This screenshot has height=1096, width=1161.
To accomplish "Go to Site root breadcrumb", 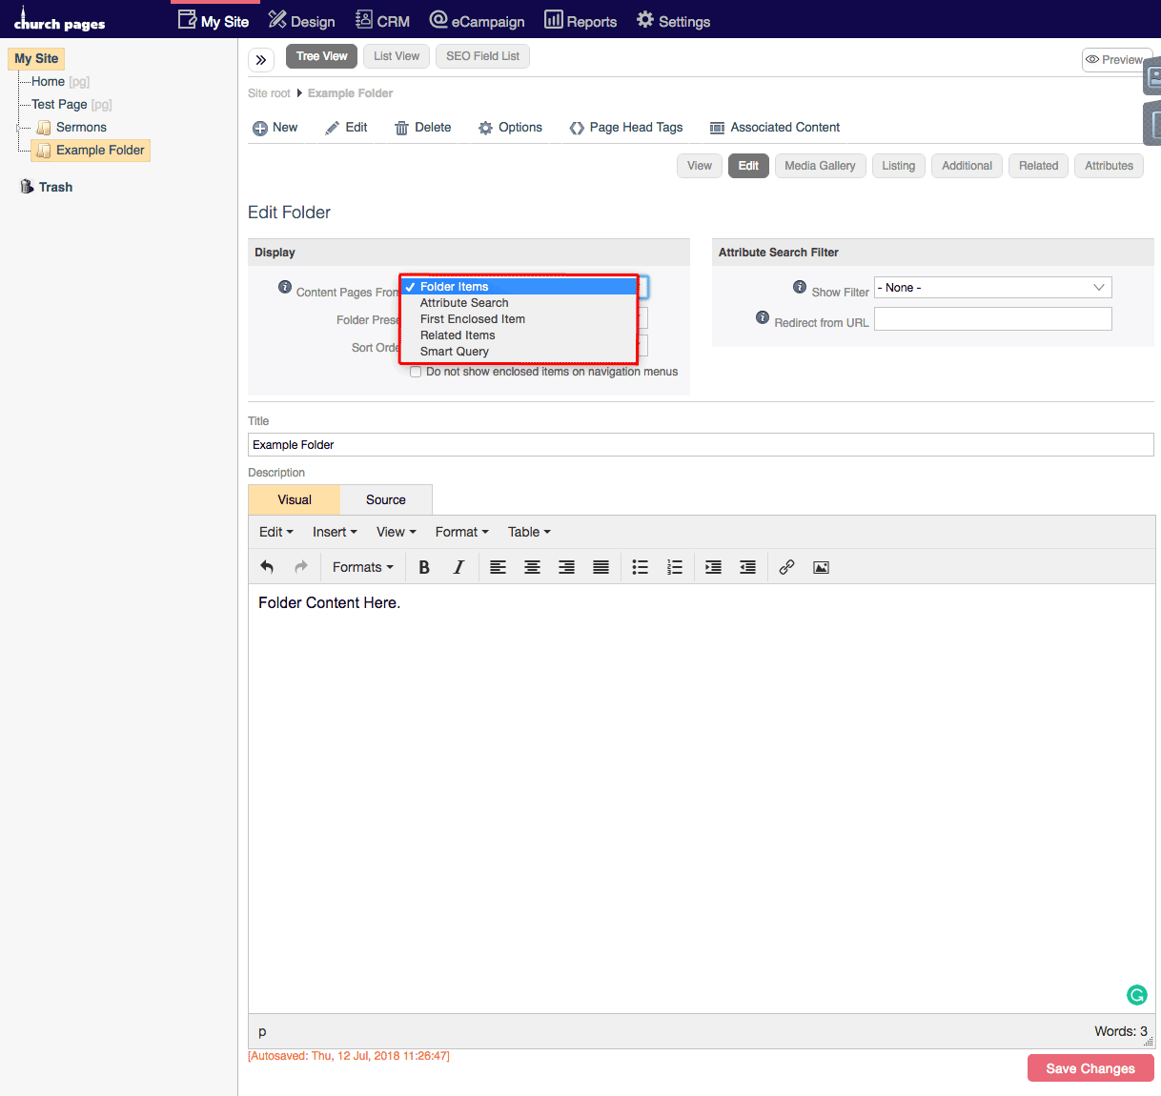I will tap(269, 93).
